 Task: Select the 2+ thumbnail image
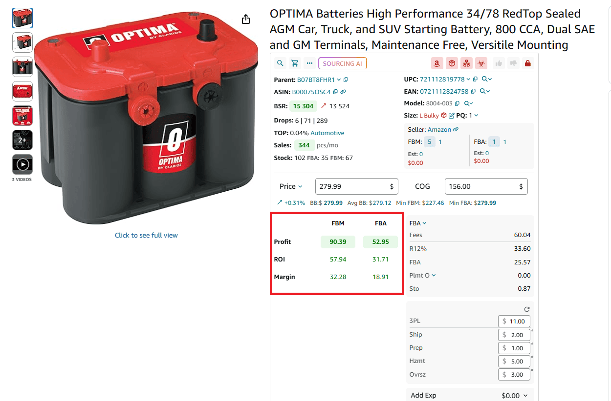[x=22, y=140]
